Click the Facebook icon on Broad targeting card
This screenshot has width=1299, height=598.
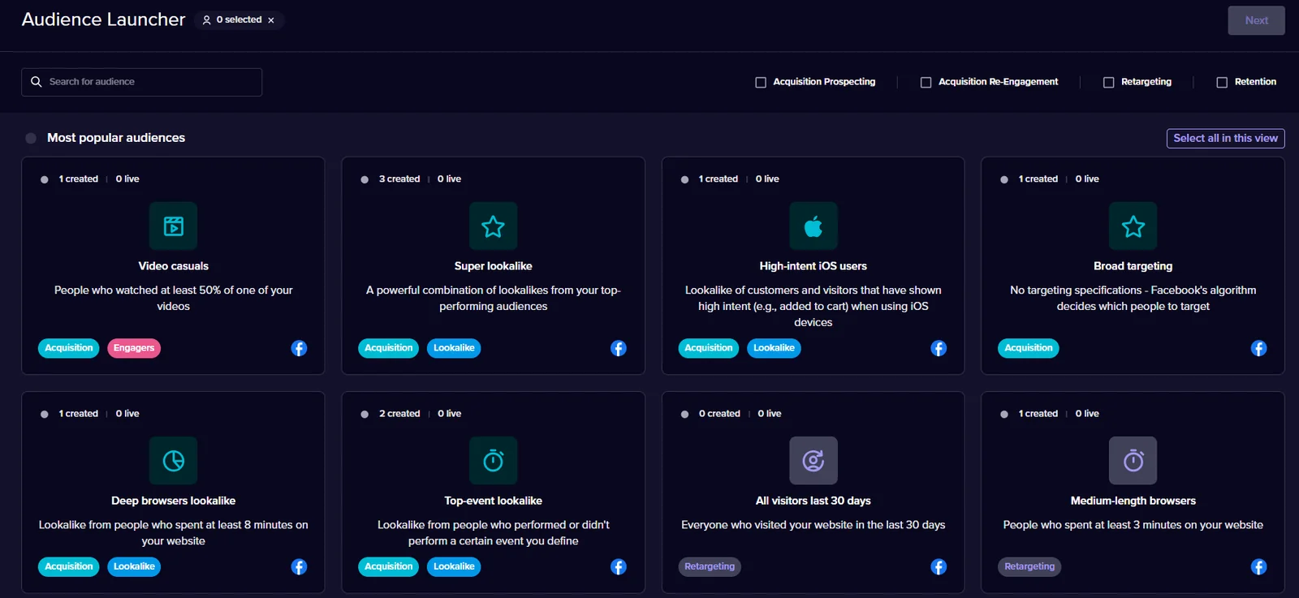pyautogui.click(x=1258, y=348)
